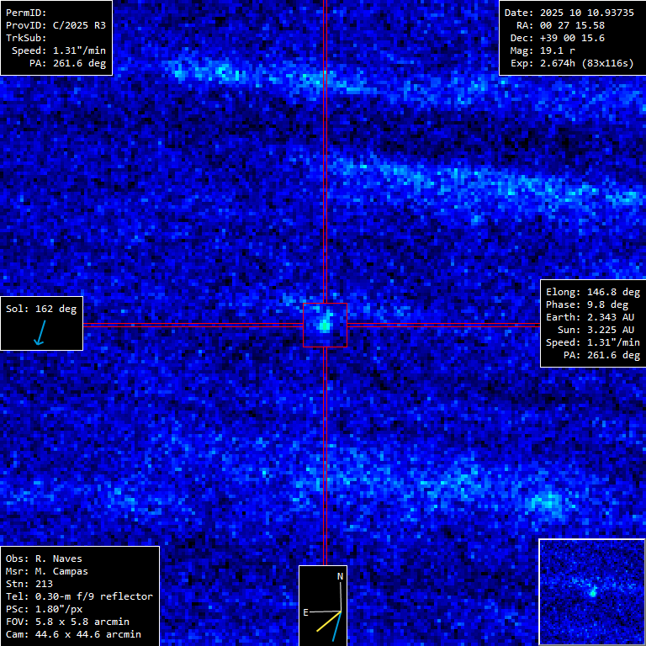Click the Obs: R. Naves line
Screen dimensions: 646x646
[x=44, y=559]
